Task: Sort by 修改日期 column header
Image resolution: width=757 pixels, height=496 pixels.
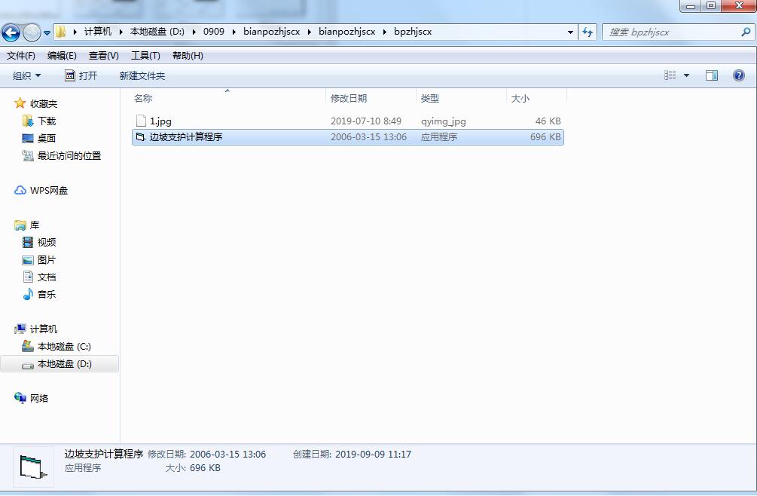Action: click(x=371, y=98)
